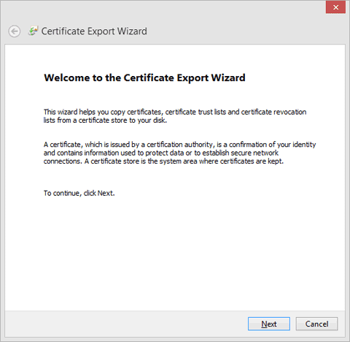Click the word Welcome in the bold heading
The image size is (350, 342).
click(67, 77)
